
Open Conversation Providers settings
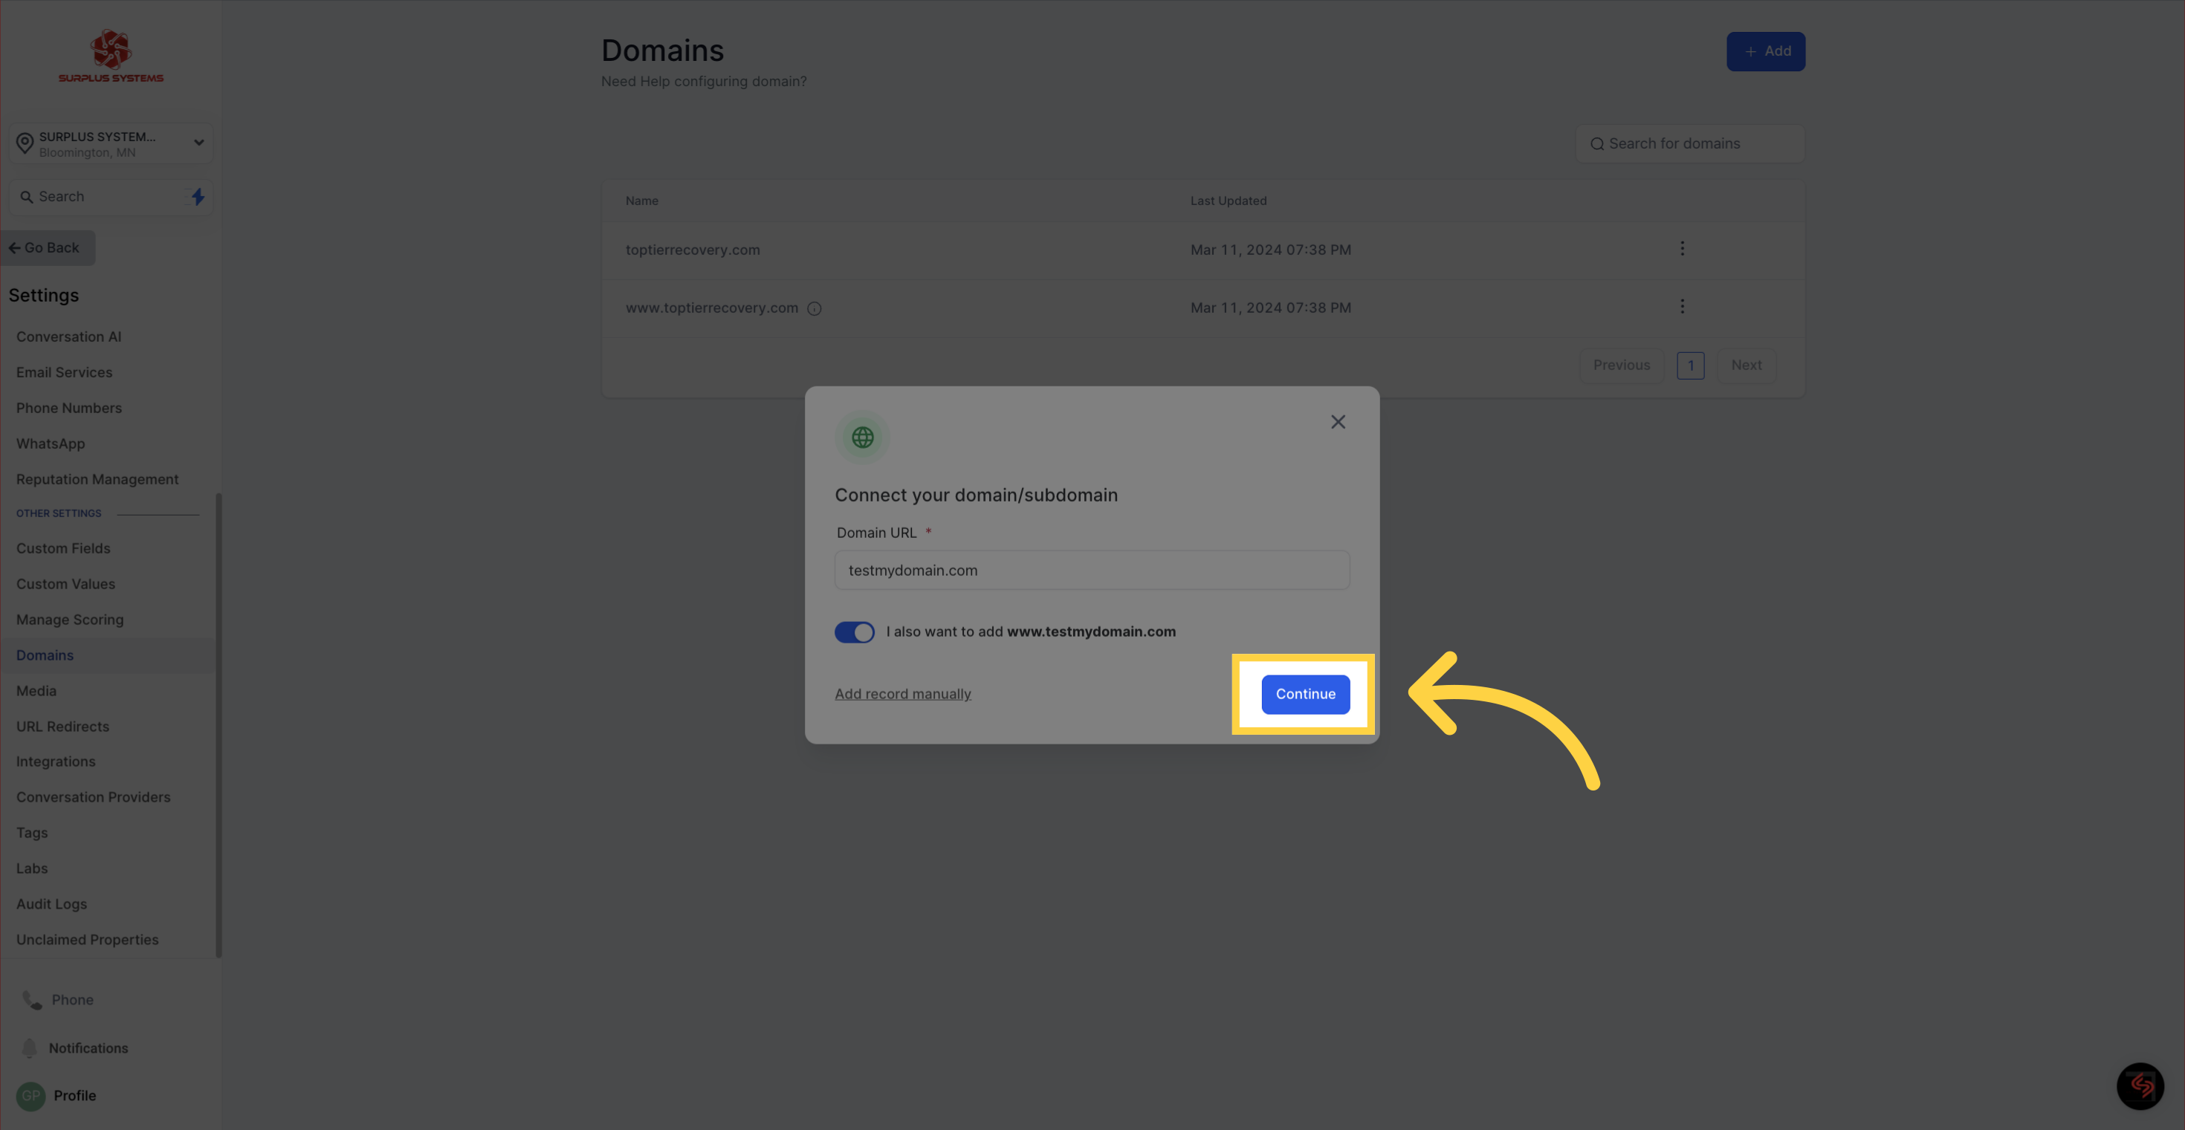[x=94, y=797]
